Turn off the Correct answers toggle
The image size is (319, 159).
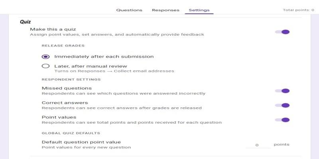pyautogui.click(x=282, y=105)
